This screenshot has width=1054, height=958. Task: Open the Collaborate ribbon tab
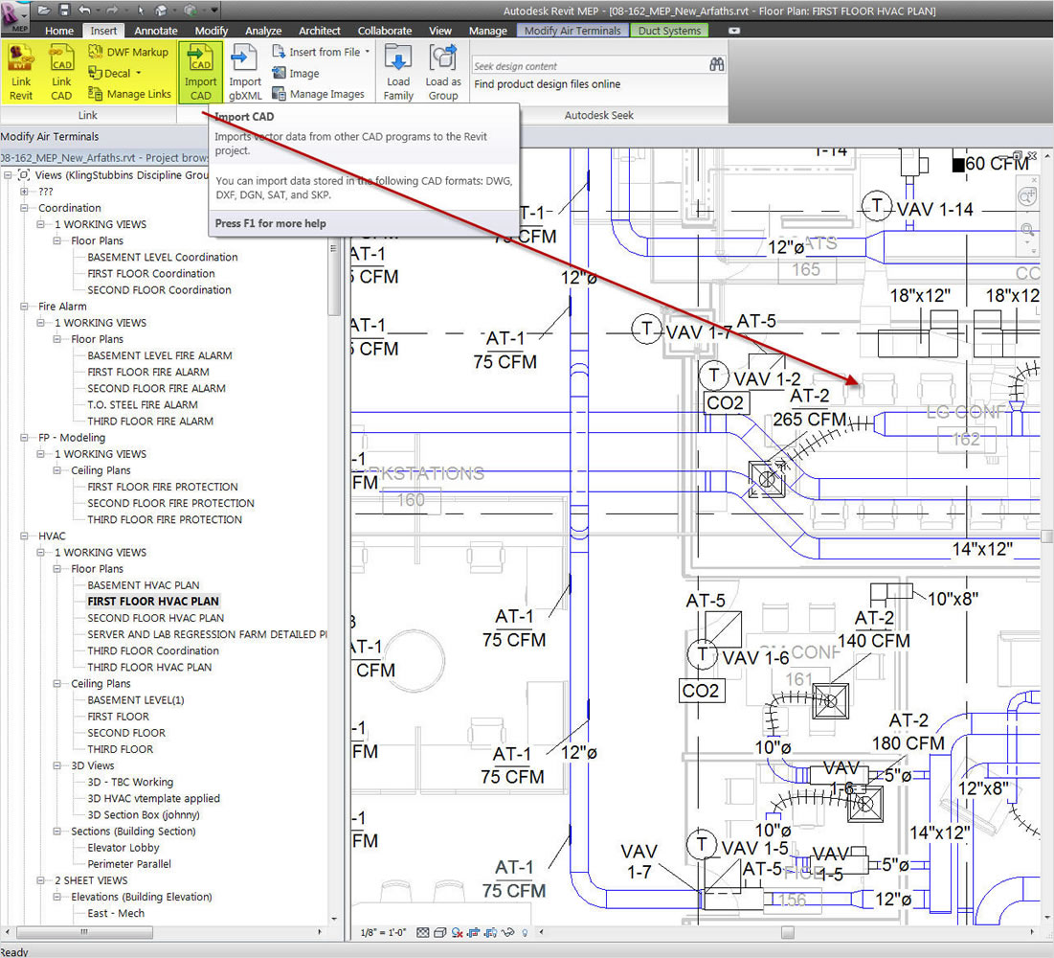click(384, 31)
